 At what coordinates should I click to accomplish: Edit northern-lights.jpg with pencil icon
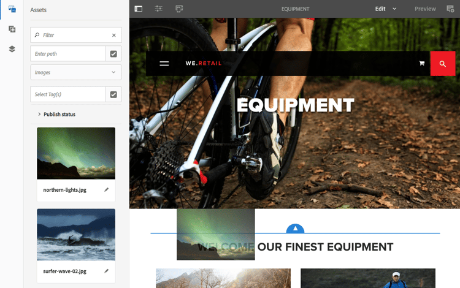click(x=107, y=190)
